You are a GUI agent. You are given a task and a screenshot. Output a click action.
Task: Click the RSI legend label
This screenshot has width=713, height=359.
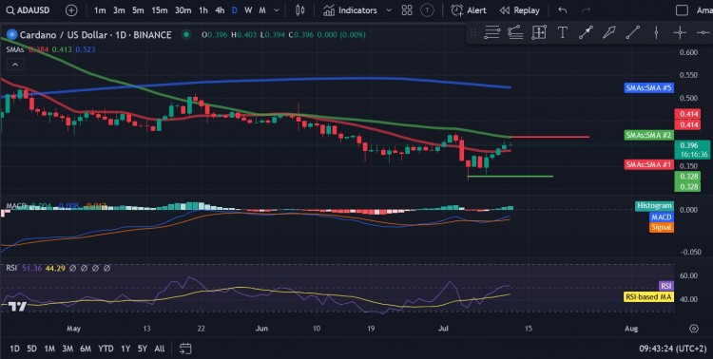tap(11, 268)
